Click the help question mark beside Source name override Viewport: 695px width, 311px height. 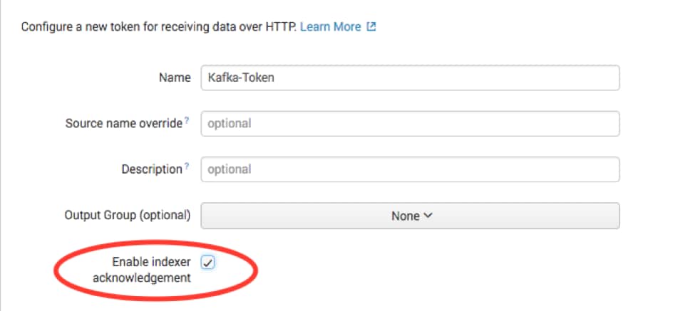tap(187, 121)
